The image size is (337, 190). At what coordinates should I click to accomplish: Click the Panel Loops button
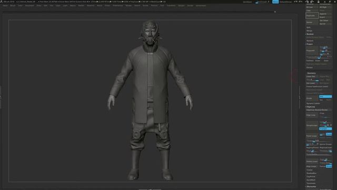(312, 136)
